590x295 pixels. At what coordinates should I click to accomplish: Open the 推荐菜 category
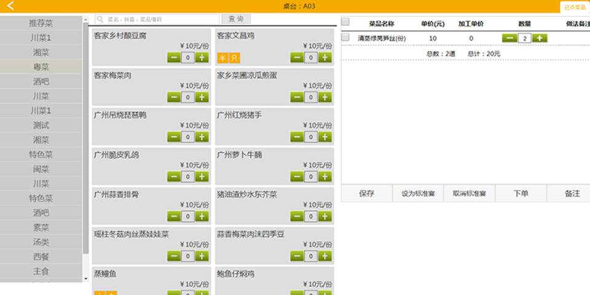pyautogui.click(x=41, y=23)
